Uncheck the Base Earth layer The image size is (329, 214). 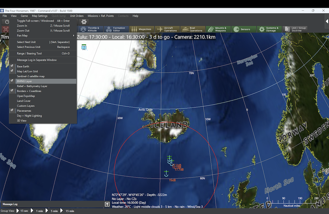tap(43, 67)
